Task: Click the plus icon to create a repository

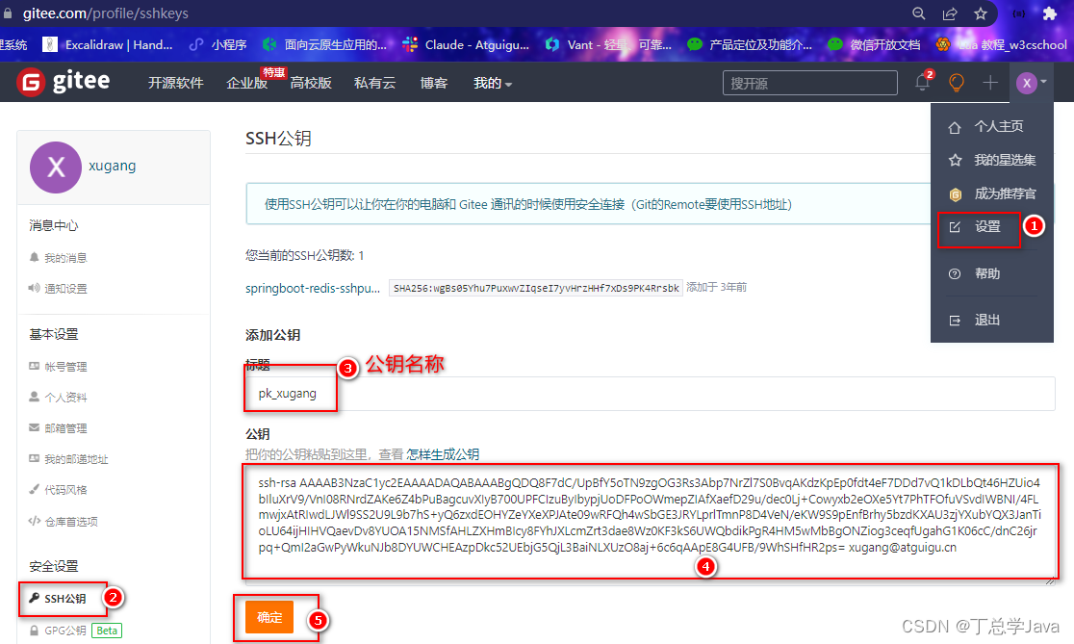Action: click(990, 82)
